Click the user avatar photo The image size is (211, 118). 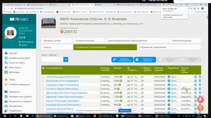coord(10,33)
